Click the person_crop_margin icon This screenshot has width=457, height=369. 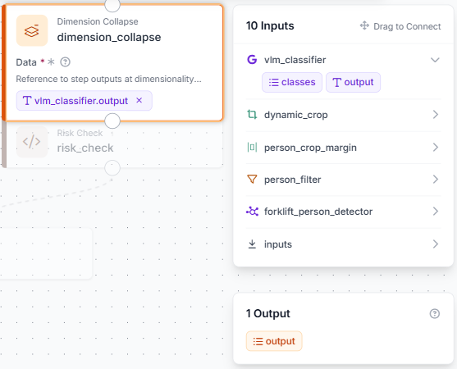pyautogui.click(x=252, y=148)
